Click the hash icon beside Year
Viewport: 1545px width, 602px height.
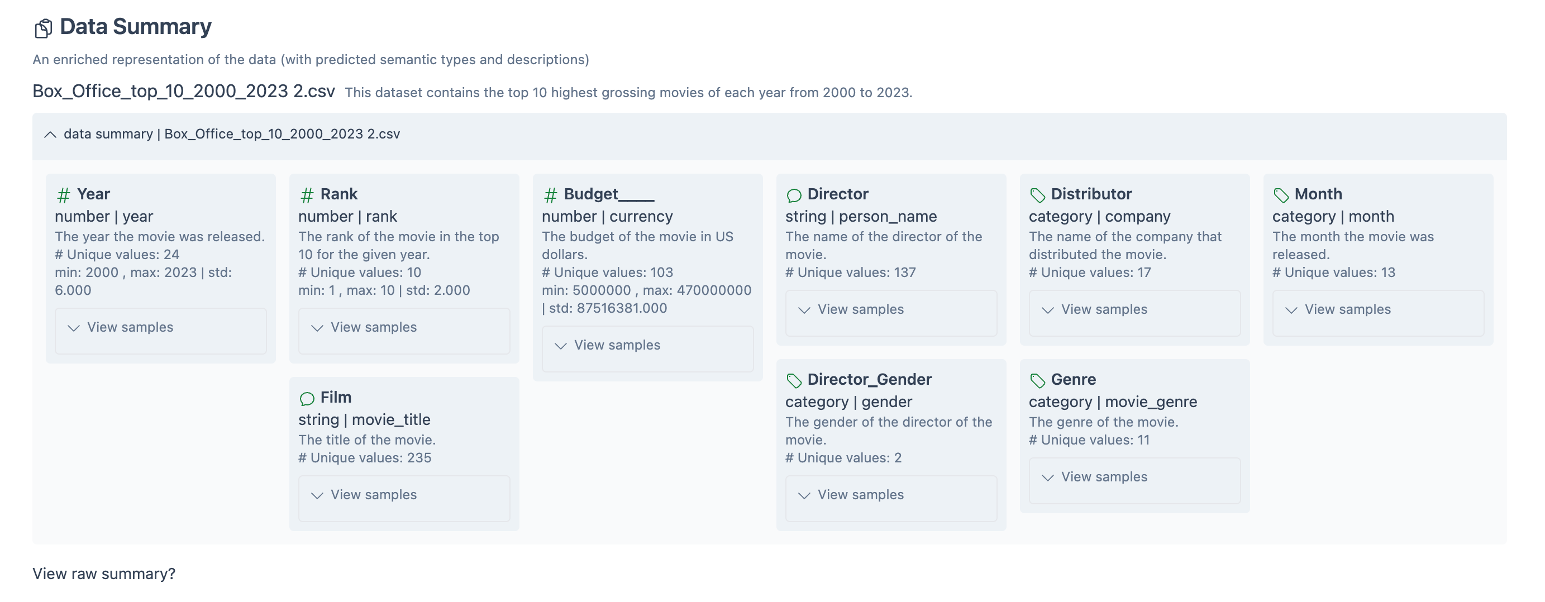pyautogui.click(x=64, y=195)
